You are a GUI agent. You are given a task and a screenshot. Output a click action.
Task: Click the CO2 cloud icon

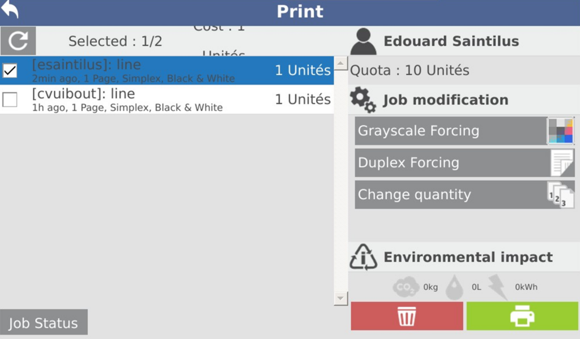pyautogui.click(x=406, y=287)
